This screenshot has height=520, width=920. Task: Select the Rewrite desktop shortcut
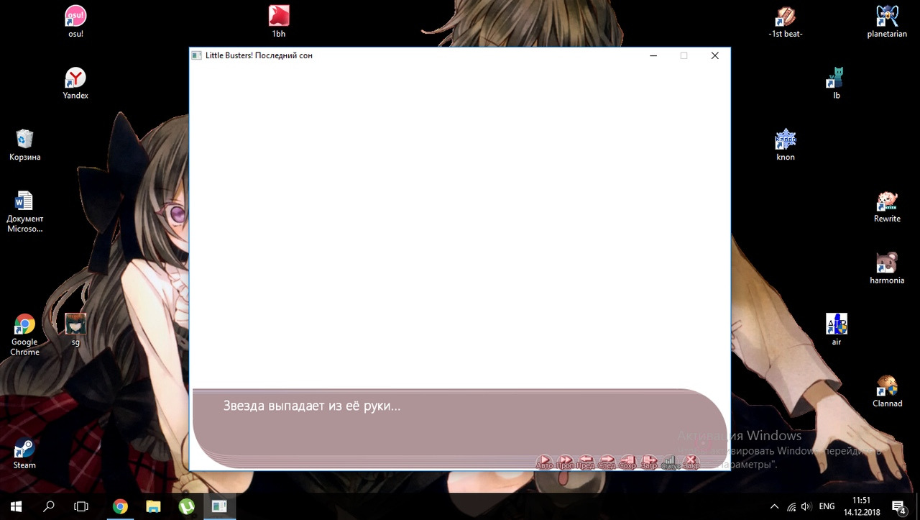[887, 206]
